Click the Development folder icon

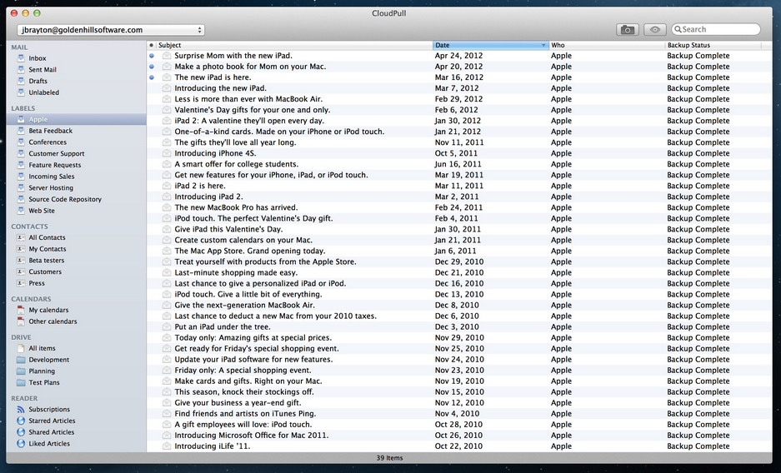(21, 360)
